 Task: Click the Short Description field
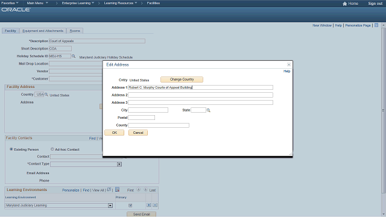pyautogui.click(x=60, y=48)
